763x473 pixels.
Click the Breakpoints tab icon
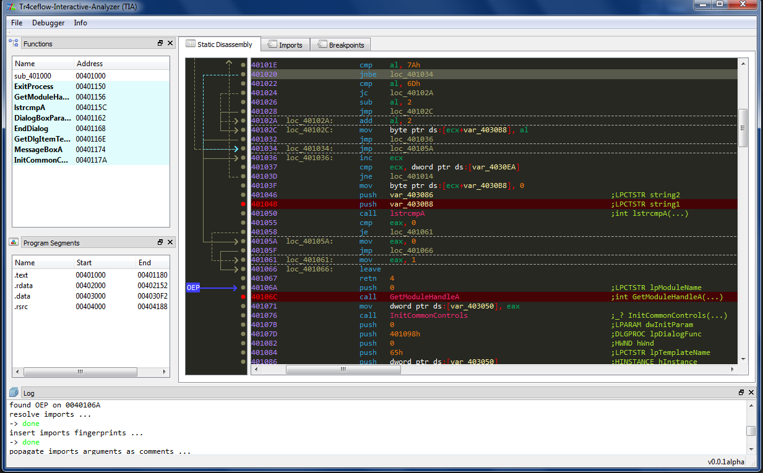pyautogui.click(x=322, y=45)
